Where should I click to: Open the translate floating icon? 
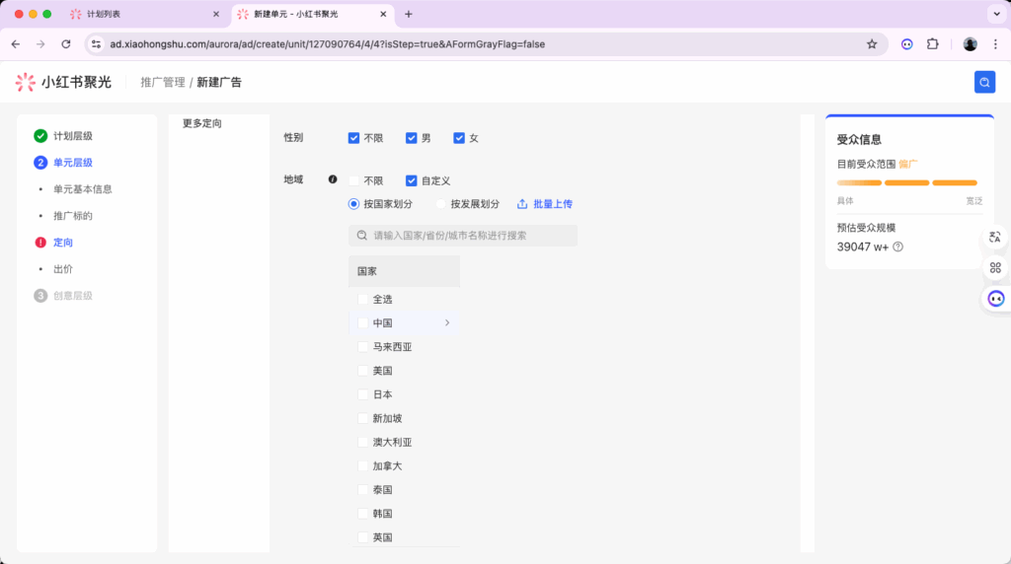(995, 237)
